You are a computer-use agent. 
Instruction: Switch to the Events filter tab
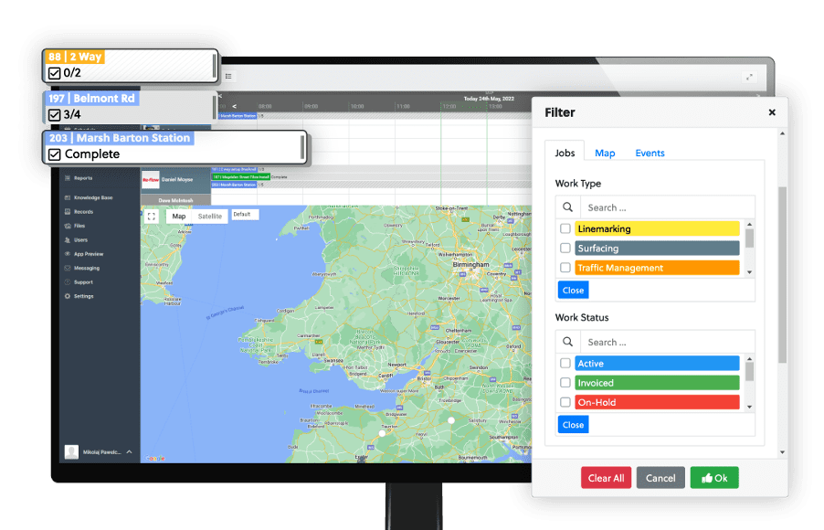click(650, 154)
